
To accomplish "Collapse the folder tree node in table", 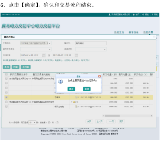I will pyautogui.click(x=71, y=102).
